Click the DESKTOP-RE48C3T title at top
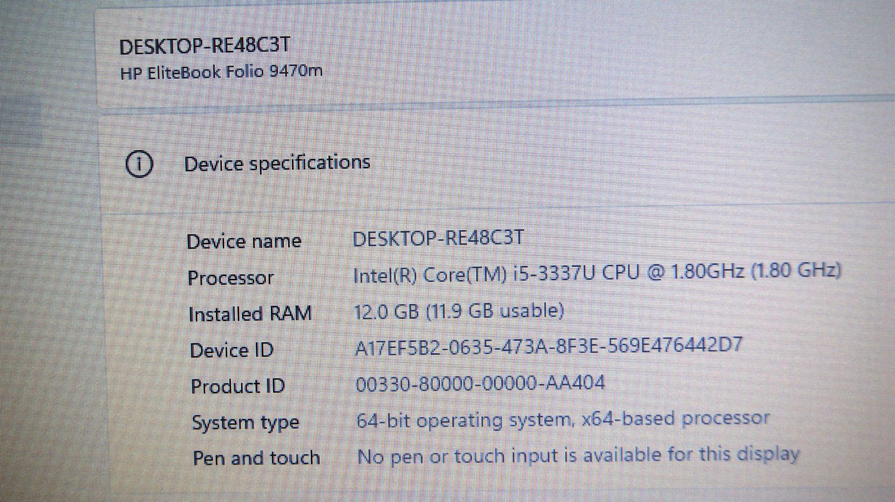Image resolution: width=895 pixels, height=502 pixels. pyautogui.click(x=205, y=45)
